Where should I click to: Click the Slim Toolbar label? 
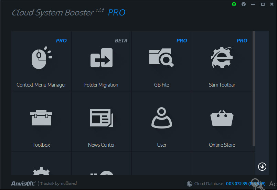222,85
